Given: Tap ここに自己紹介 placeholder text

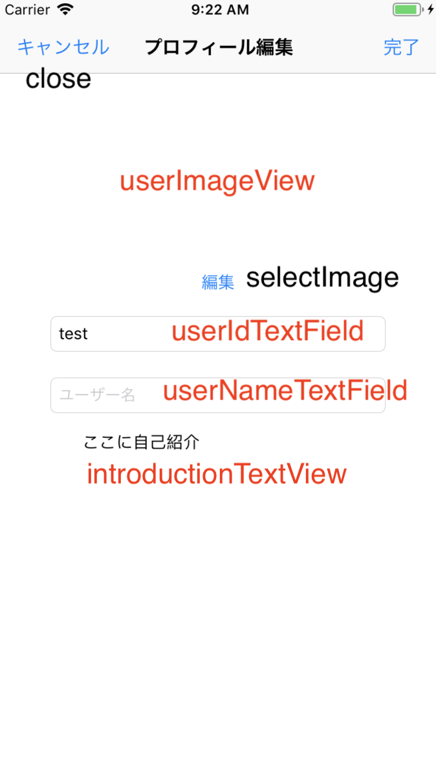Looking at the screenshot, I should coord(142,442).
